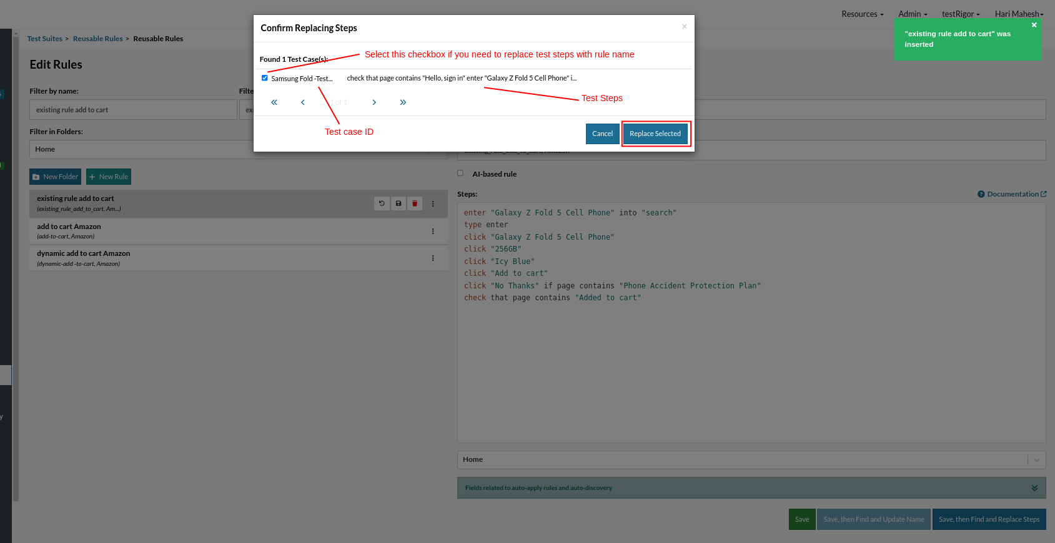1055x543 pixels.
Task: Go to next page in dialog pagination
Action: pyautogui.click(x=374, y=102)
